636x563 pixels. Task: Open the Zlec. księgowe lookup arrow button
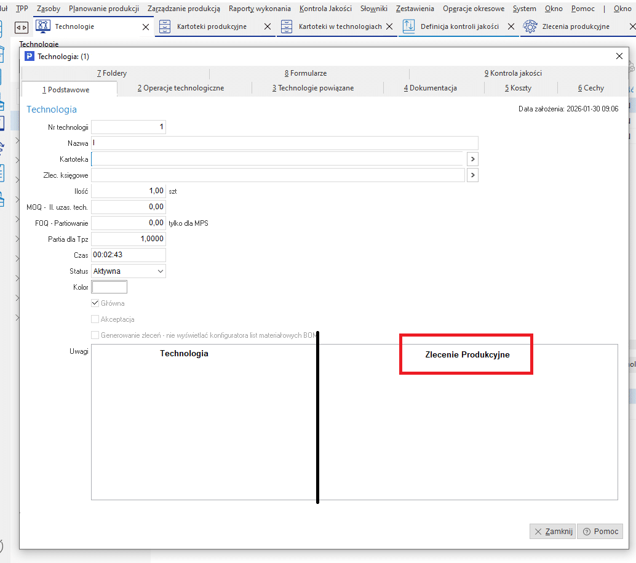(x=472, y=175)
